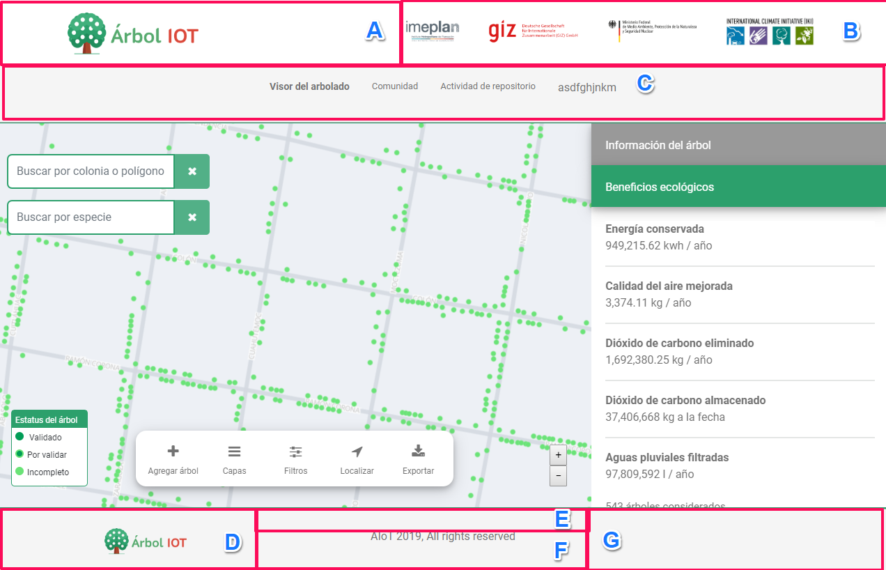
Task: Click Dióxido de carbono eliminado entry
Action: tap(740, 351)
